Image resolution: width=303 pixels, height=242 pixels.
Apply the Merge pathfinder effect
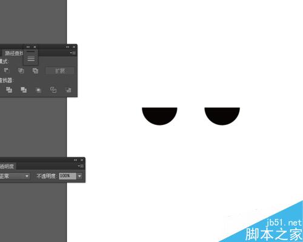(24, 90)
